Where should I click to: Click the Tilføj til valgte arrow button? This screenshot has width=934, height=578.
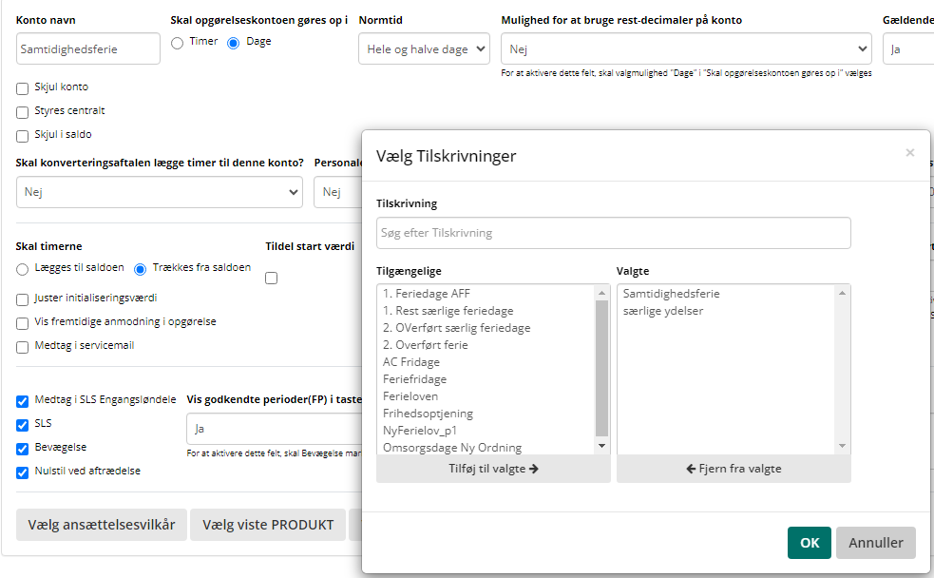click(493, 469)
